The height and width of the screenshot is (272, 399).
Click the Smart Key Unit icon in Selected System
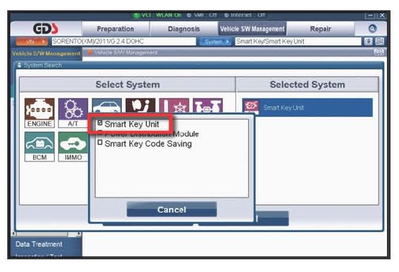click(x=250, y=107)
